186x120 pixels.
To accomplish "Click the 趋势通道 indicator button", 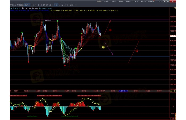I will click(x=12, y=5).
